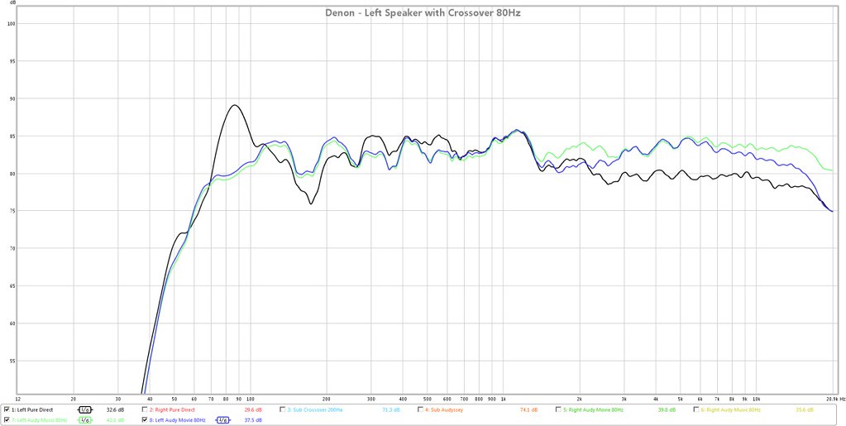846x426 pixels.
Task: Check the Right Audy Music 80Hz box
Action: click(x=696, y=409)
